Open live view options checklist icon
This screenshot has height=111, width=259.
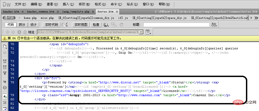[64, 25]
